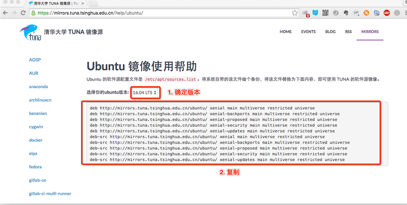Click the IP lookup extension icon

coord(356,13)
